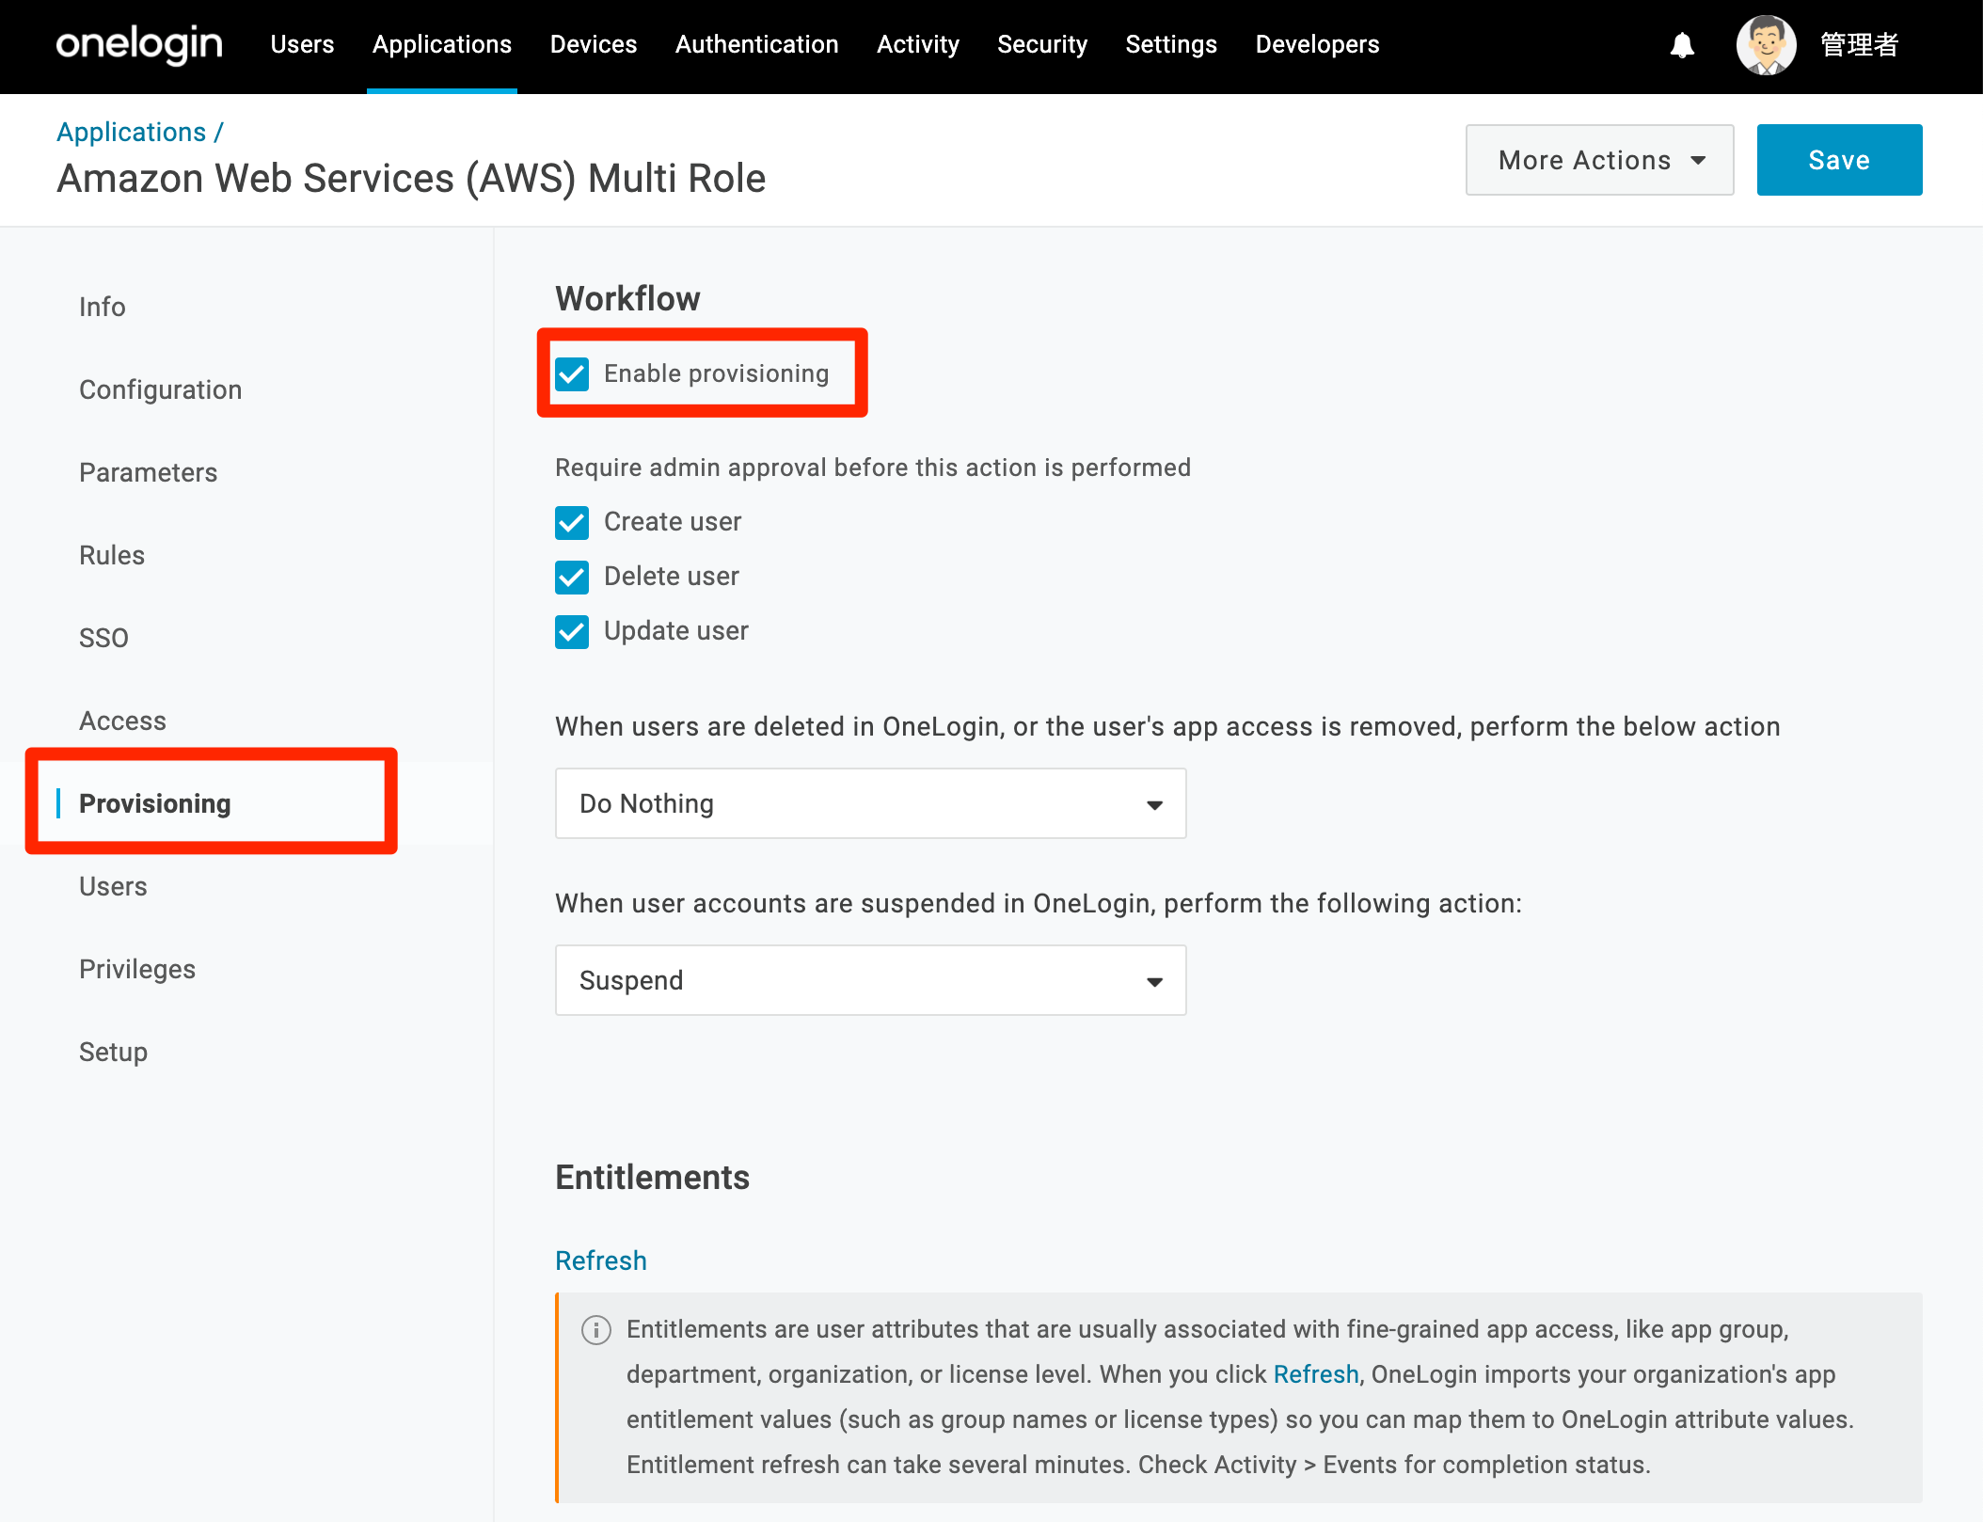This screenshot has height=1522, width=1983.
Task: Select the SSO side tab
Action: tap(103, 638)
